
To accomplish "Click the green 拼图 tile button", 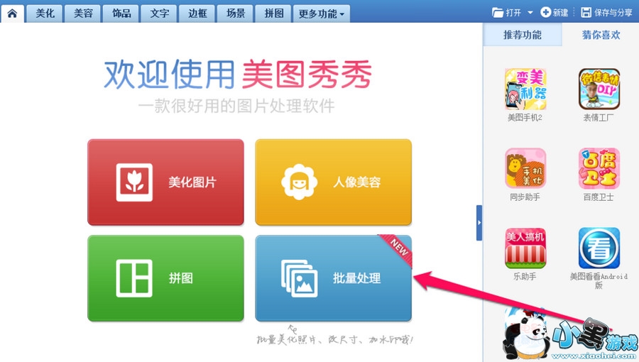I will pyautogui.click(x=166, y=278).
